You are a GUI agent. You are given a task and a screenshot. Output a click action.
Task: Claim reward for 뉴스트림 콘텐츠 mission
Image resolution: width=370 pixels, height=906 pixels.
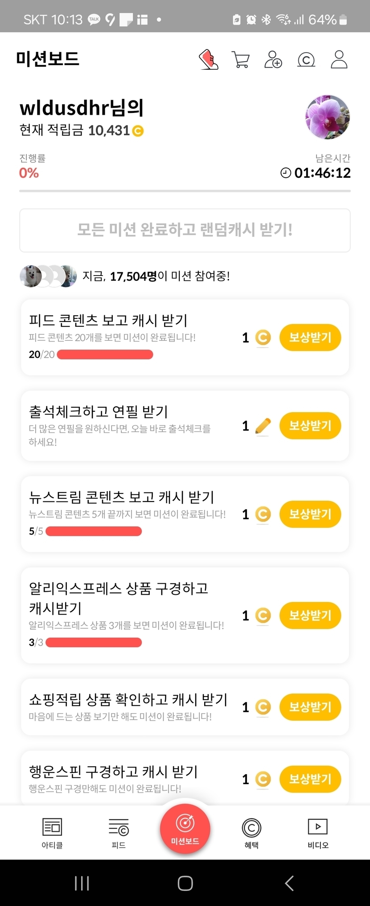coord(310,514)
